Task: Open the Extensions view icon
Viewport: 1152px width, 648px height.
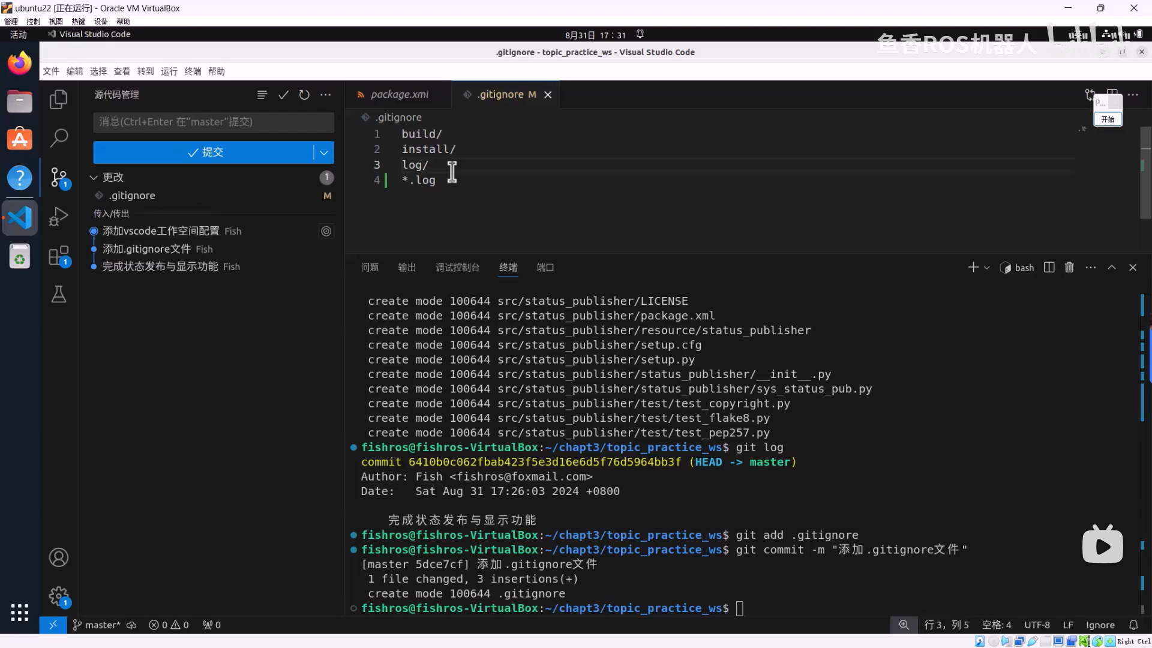Action: tap(58, 256)
